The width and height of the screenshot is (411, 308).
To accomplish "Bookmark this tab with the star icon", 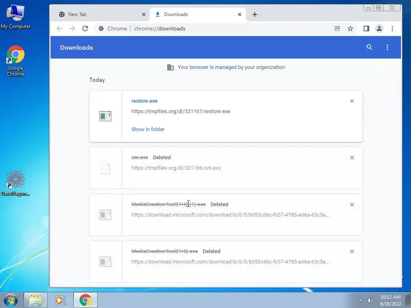I will [350, 28].
